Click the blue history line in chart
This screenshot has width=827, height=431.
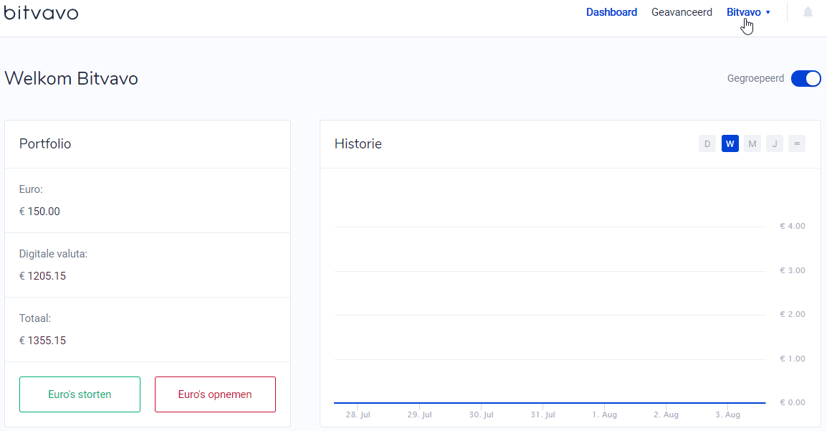(x=550, y=403)
